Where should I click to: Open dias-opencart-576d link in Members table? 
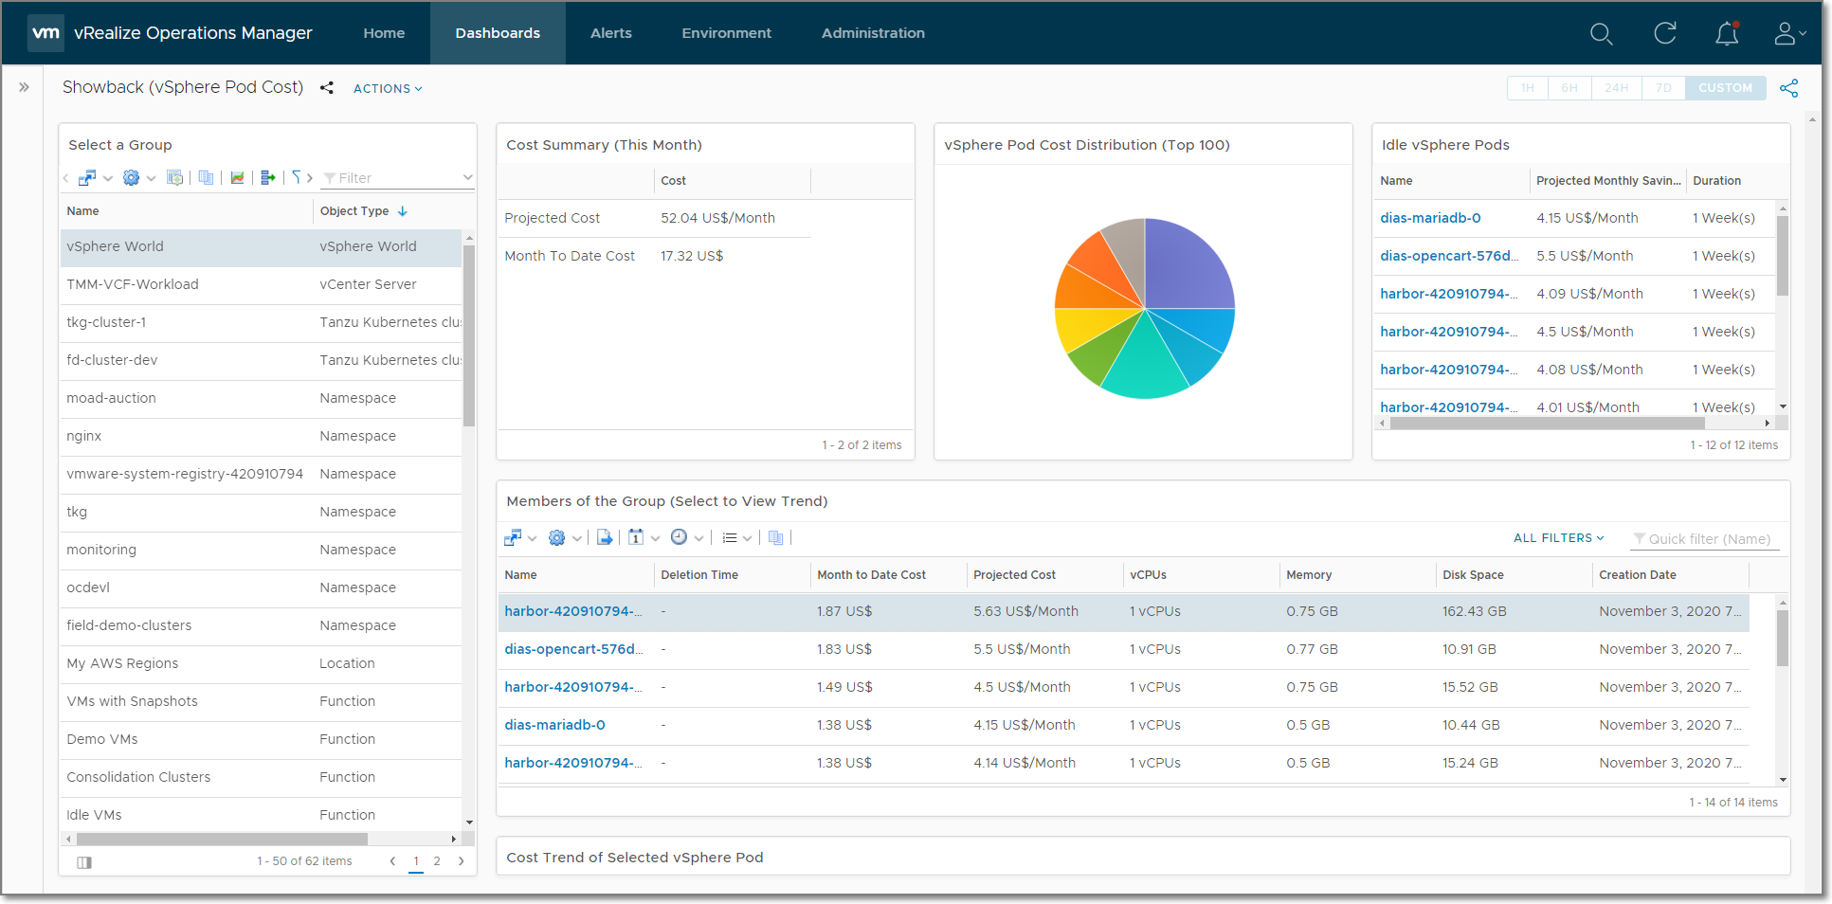coord(573,649)
